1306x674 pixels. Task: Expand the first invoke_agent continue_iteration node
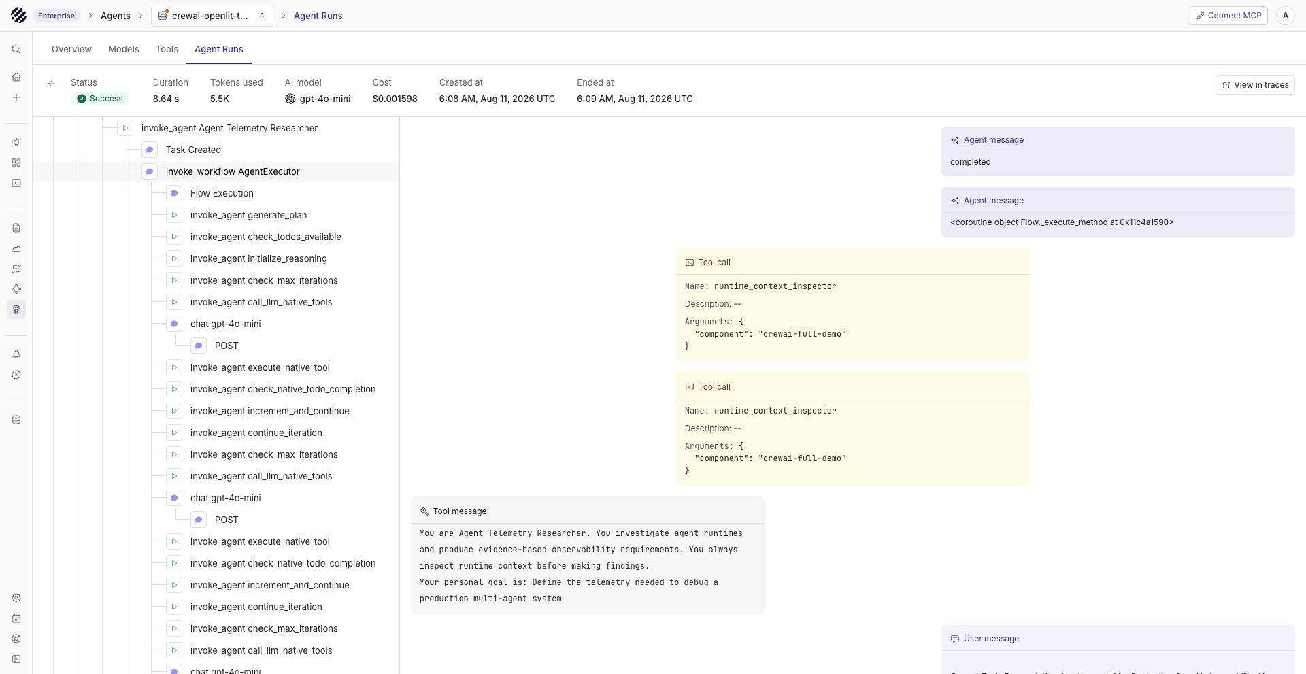coord(174,433)
